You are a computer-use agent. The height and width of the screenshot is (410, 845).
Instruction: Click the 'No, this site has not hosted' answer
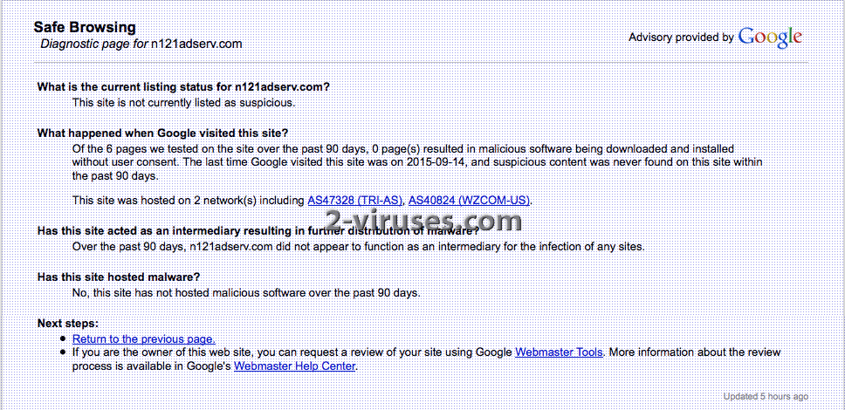(246, 293)
